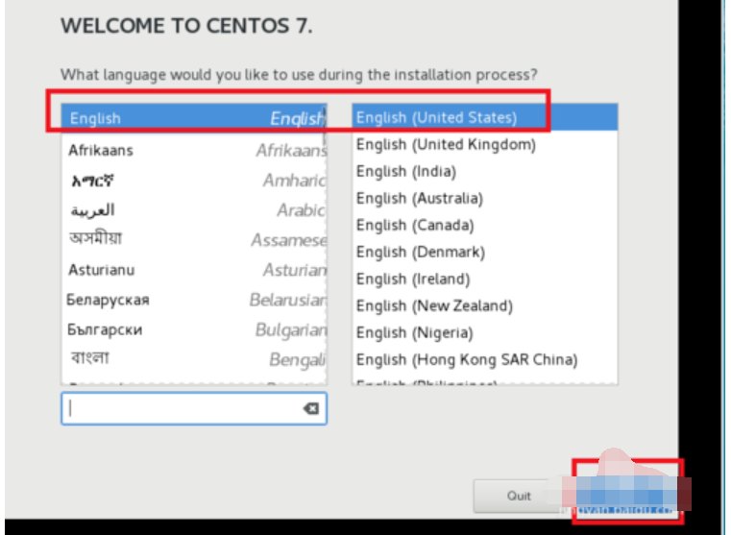Pick Bulgarian from the language list
The width and height of the screenshot is (731, 535).
(x=192, y=329)
